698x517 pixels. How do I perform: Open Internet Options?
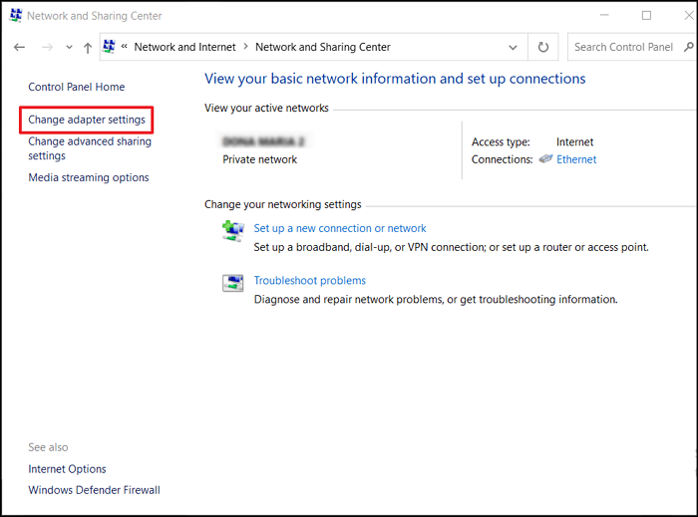tap(67, 469)
